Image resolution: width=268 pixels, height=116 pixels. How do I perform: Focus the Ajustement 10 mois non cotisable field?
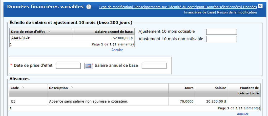(221, 39)
